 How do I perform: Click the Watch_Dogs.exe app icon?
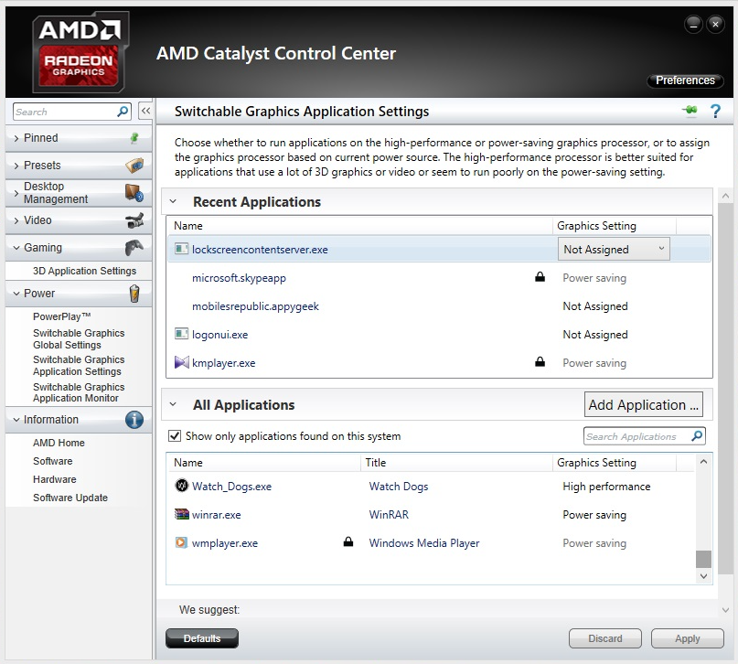(x=182, y=485)
